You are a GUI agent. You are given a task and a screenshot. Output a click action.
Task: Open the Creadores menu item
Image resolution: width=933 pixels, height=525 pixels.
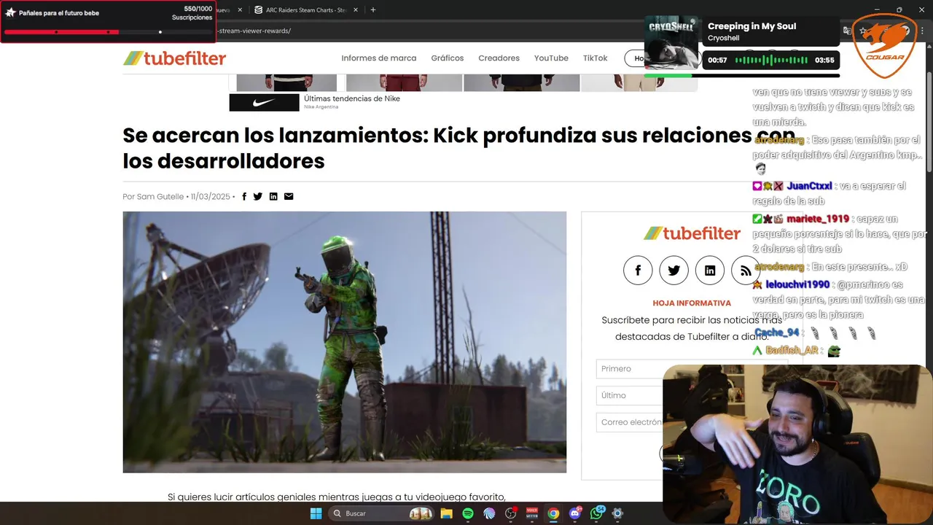[x=499, y=58]
